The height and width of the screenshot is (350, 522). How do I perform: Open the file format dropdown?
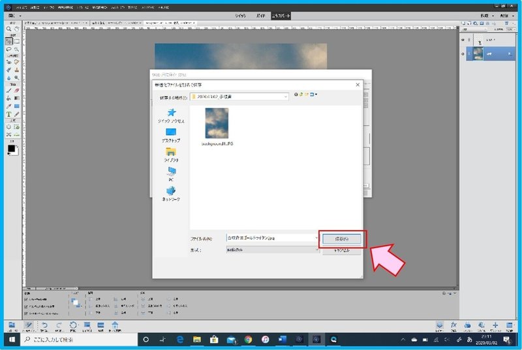[272, 249]
